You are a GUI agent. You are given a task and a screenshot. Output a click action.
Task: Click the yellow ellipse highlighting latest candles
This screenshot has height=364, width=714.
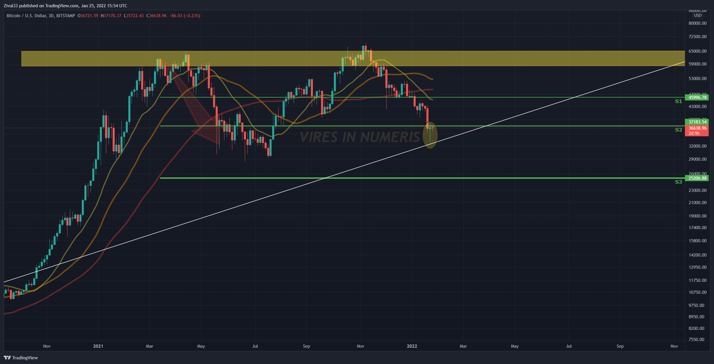[430, 135]
